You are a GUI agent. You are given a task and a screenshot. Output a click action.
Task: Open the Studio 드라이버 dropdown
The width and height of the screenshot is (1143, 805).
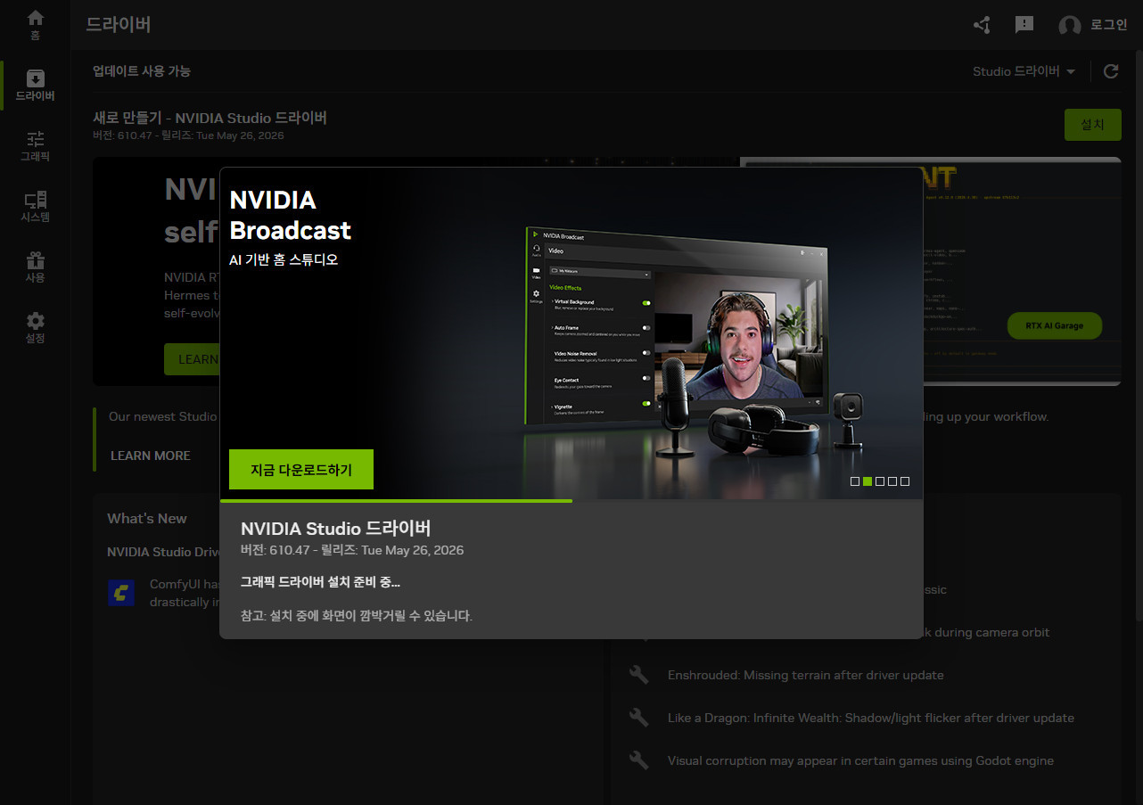click(x=1024, y=71)
